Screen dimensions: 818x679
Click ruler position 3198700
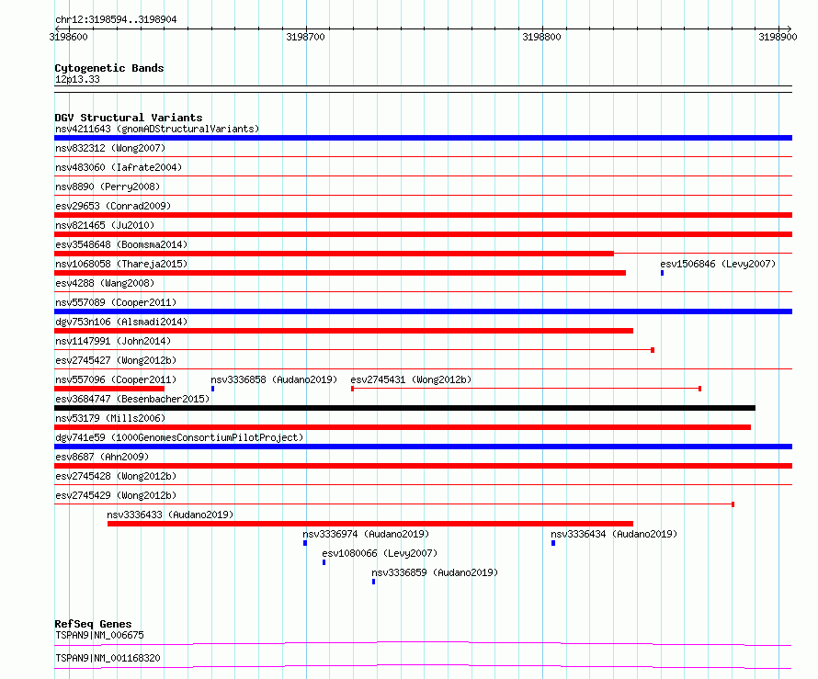point(305,37)
